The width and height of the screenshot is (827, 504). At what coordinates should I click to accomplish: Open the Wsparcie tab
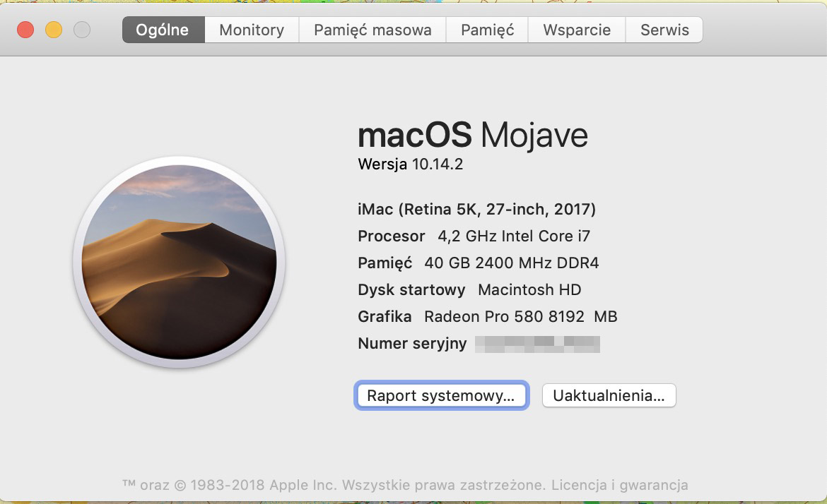point(577,30)
